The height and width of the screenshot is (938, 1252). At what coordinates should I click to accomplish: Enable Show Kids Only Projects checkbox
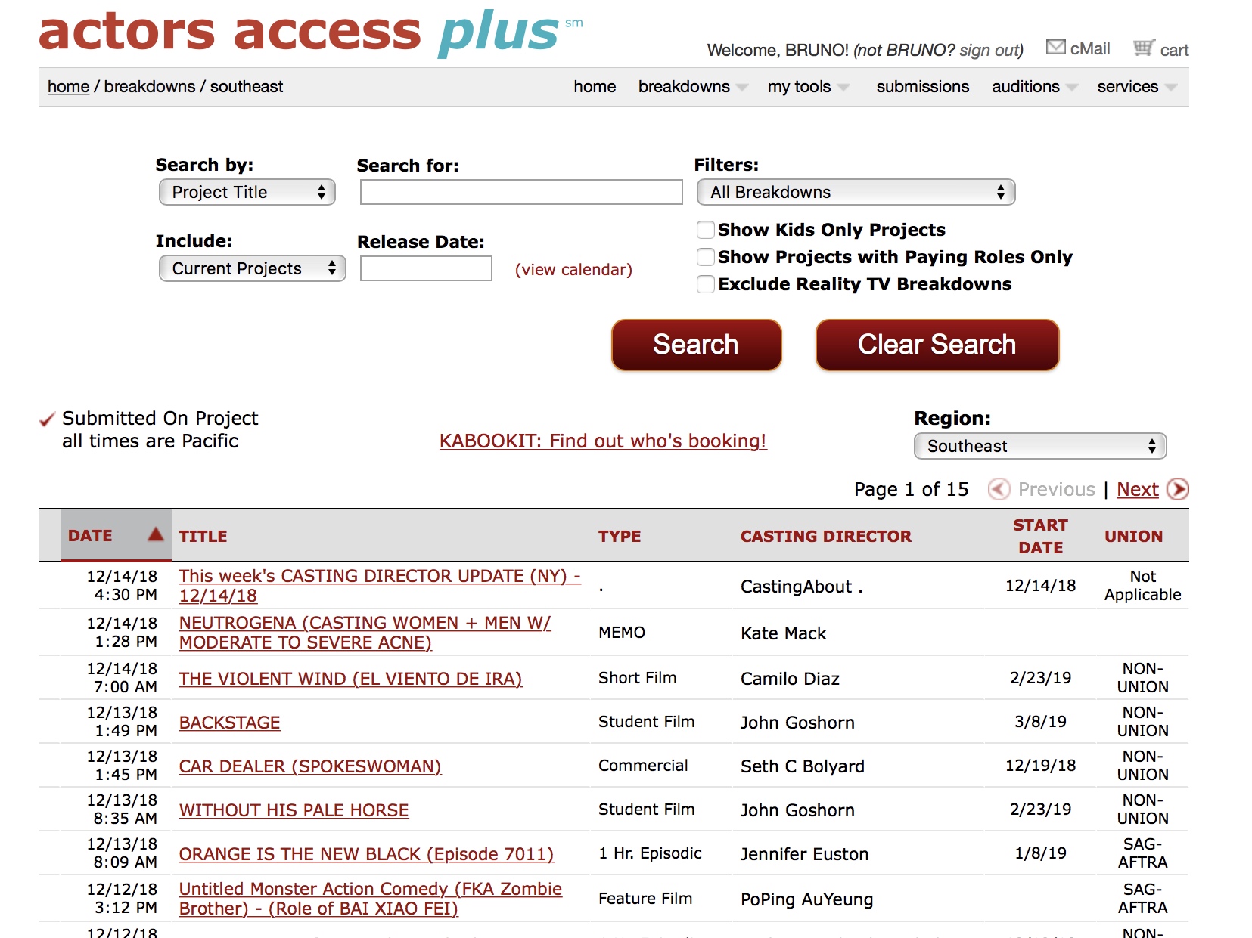pos(705,230)
